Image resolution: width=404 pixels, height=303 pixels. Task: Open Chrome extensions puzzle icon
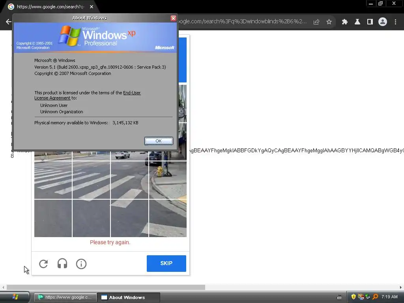pyautogui.click(x=345, y=22)
